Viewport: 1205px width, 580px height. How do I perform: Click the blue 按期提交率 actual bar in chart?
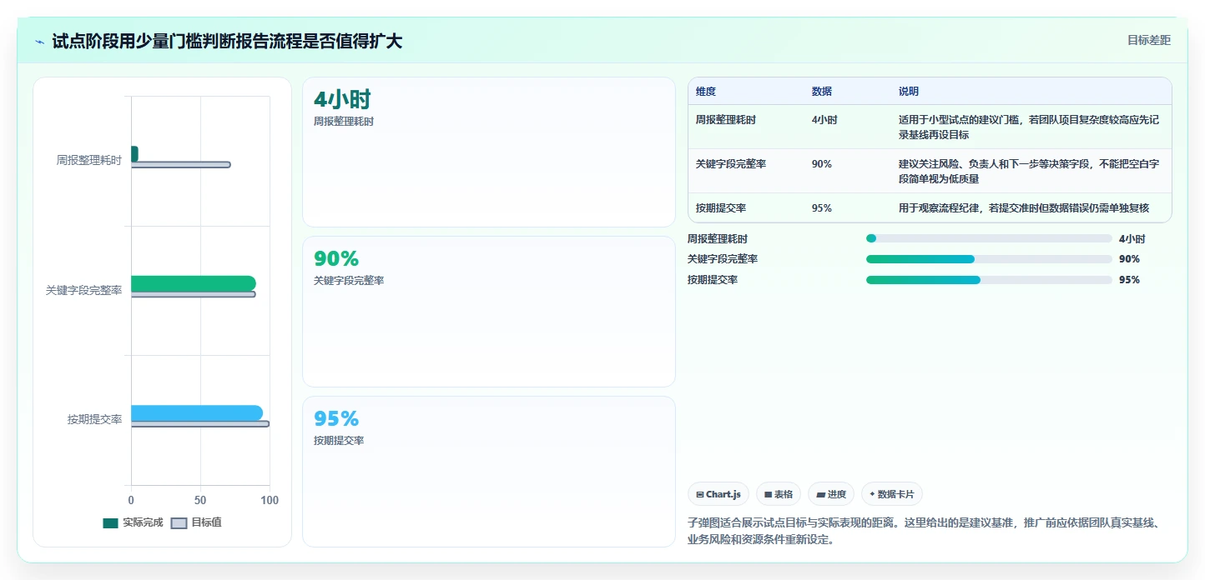(x=197, y=412)
